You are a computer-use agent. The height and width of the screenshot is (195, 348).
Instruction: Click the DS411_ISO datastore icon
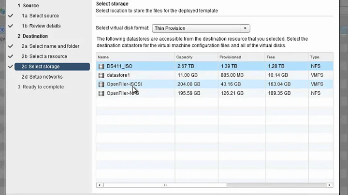[x=101, y=66]
